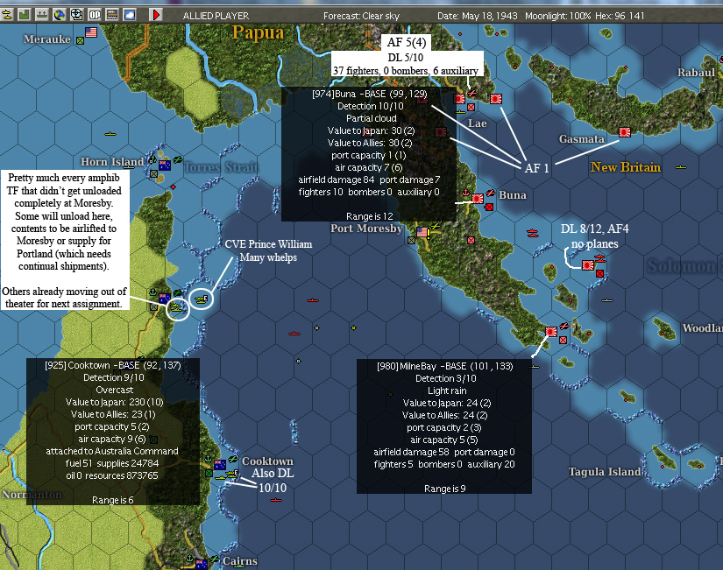Click the red airfield icon above Lae
723x570 pixels.
pyautogui.click(x=472, y=93)
